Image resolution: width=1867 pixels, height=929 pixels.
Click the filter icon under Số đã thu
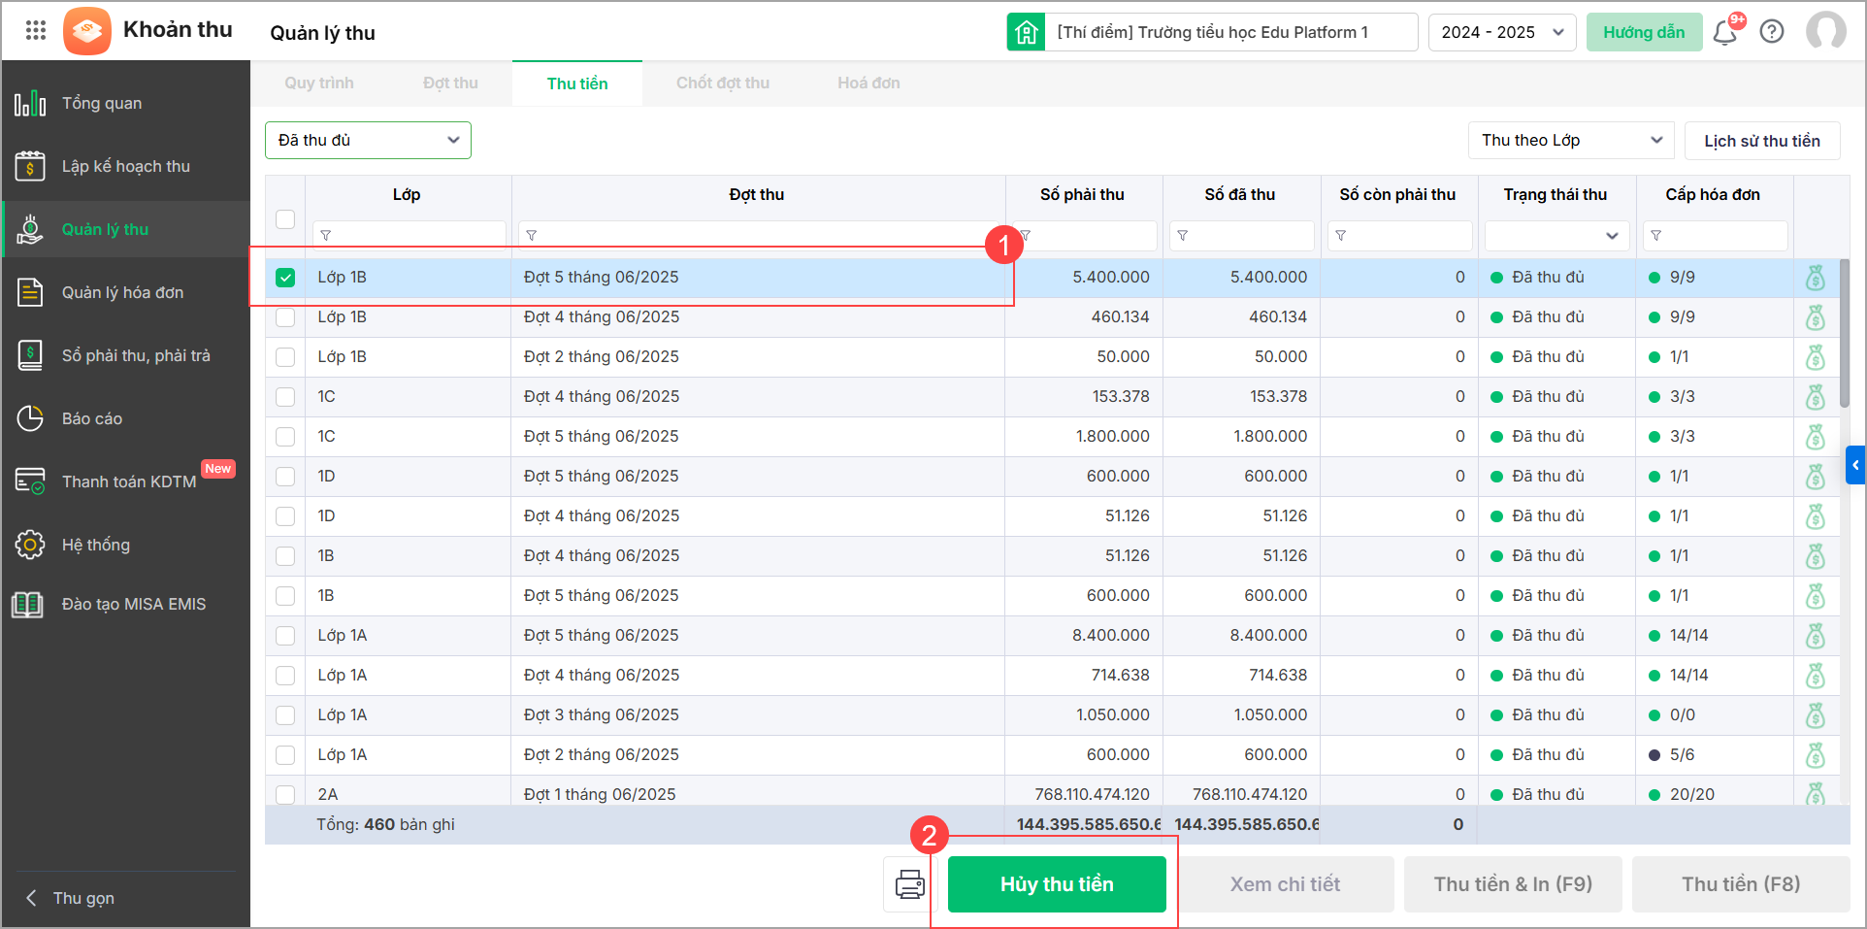1183,236
